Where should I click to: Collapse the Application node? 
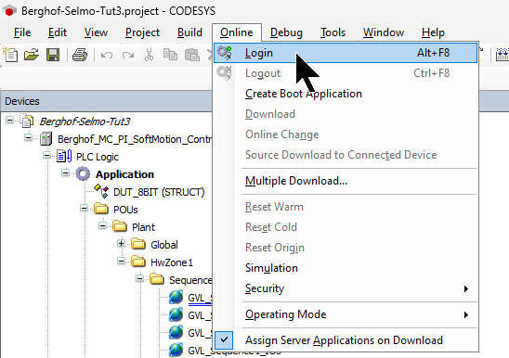point(65,173)
